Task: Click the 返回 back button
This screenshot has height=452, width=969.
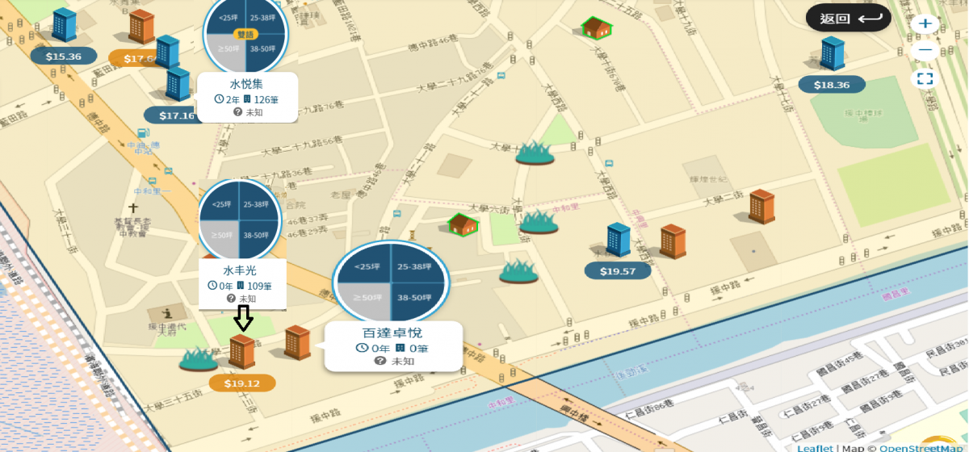Action: (x=848, y=18)
